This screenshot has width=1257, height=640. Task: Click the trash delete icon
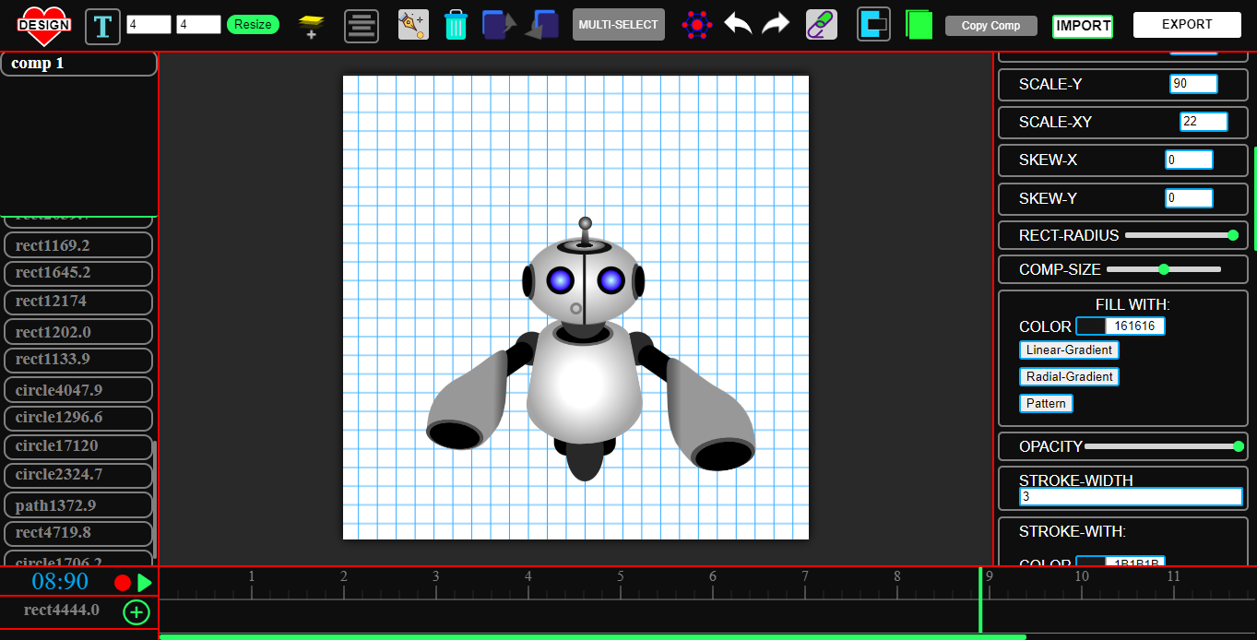(456, 25)
